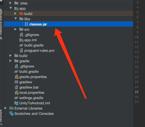
Task: Click line number 25 in the gutter
Action: point(136,92)
